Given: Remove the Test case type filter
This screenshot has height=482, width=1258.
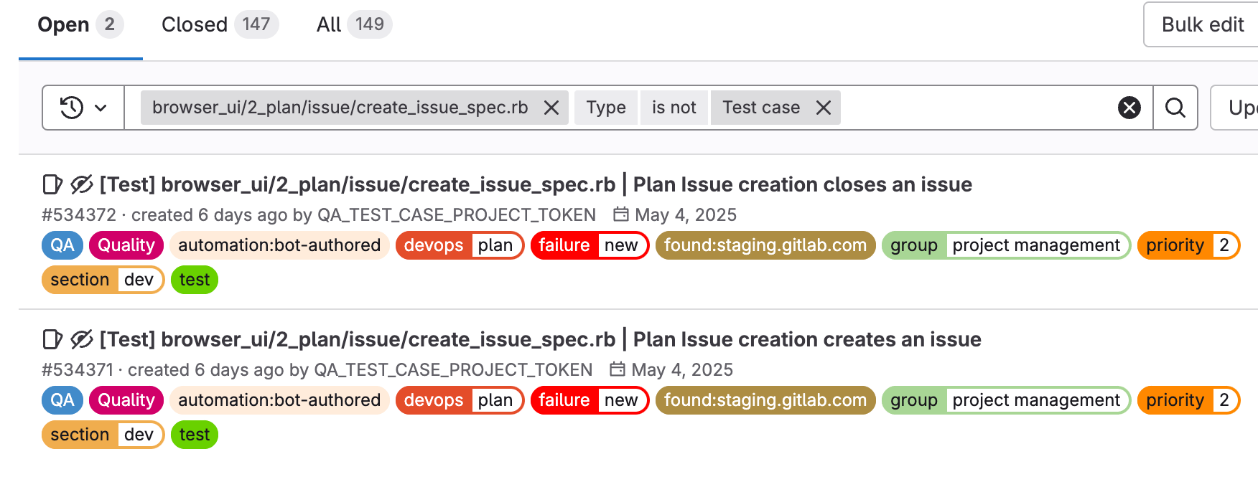Looking at the screenshot, I should (824, 108).
